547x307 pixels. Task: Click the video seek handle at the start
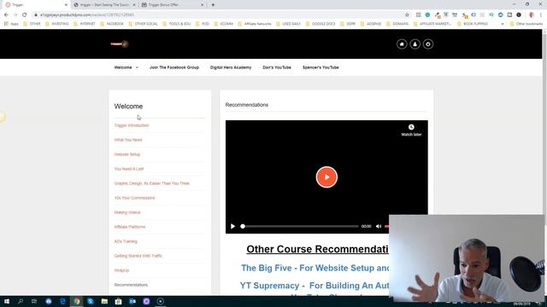pyautogui.click(x=243, y=226)
